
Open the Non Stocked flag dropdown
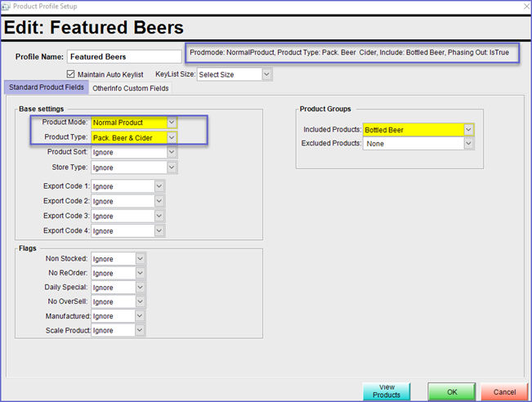[x=141, y=259]
